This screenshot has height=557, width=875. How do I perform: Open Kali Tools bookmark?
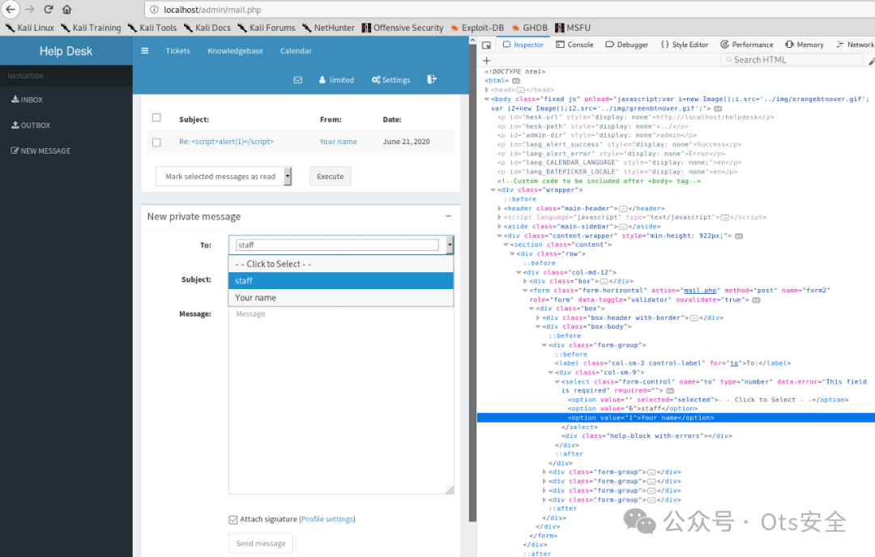pos(152,28)
